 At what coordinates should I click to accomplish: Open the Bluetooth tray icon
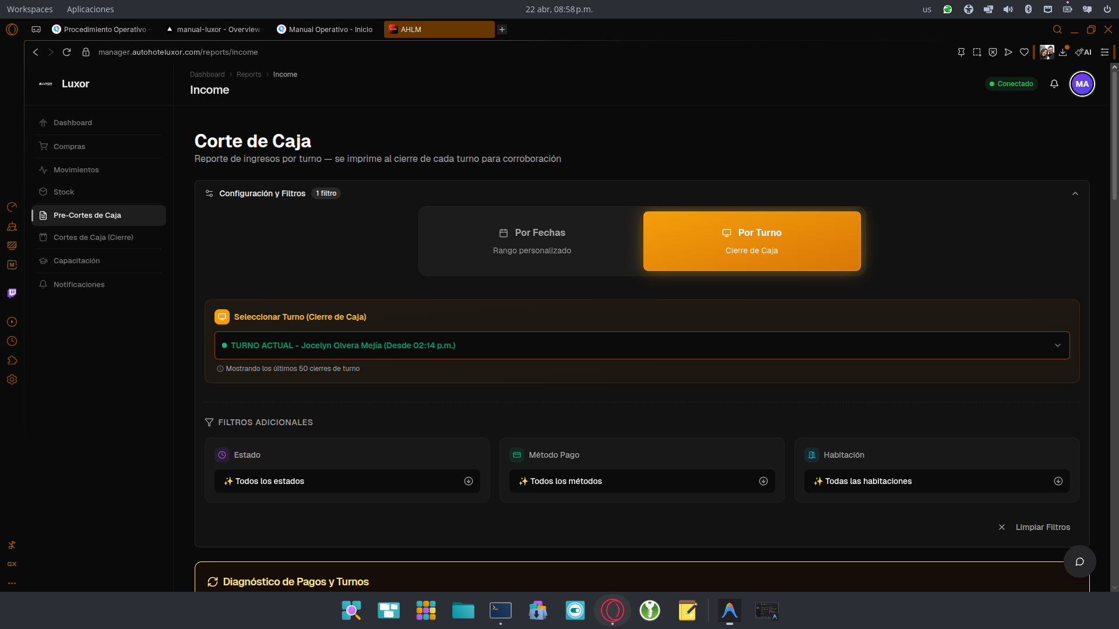point(1028,9)
